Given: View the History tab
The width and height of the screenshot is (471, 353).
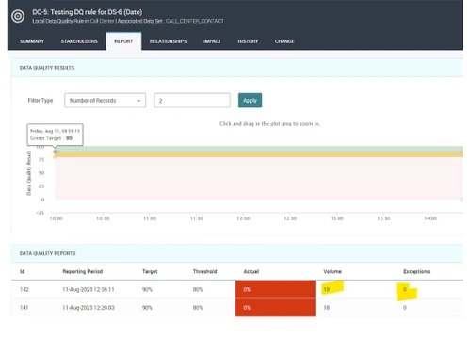Looking at the screenshot, I should 248,41.
